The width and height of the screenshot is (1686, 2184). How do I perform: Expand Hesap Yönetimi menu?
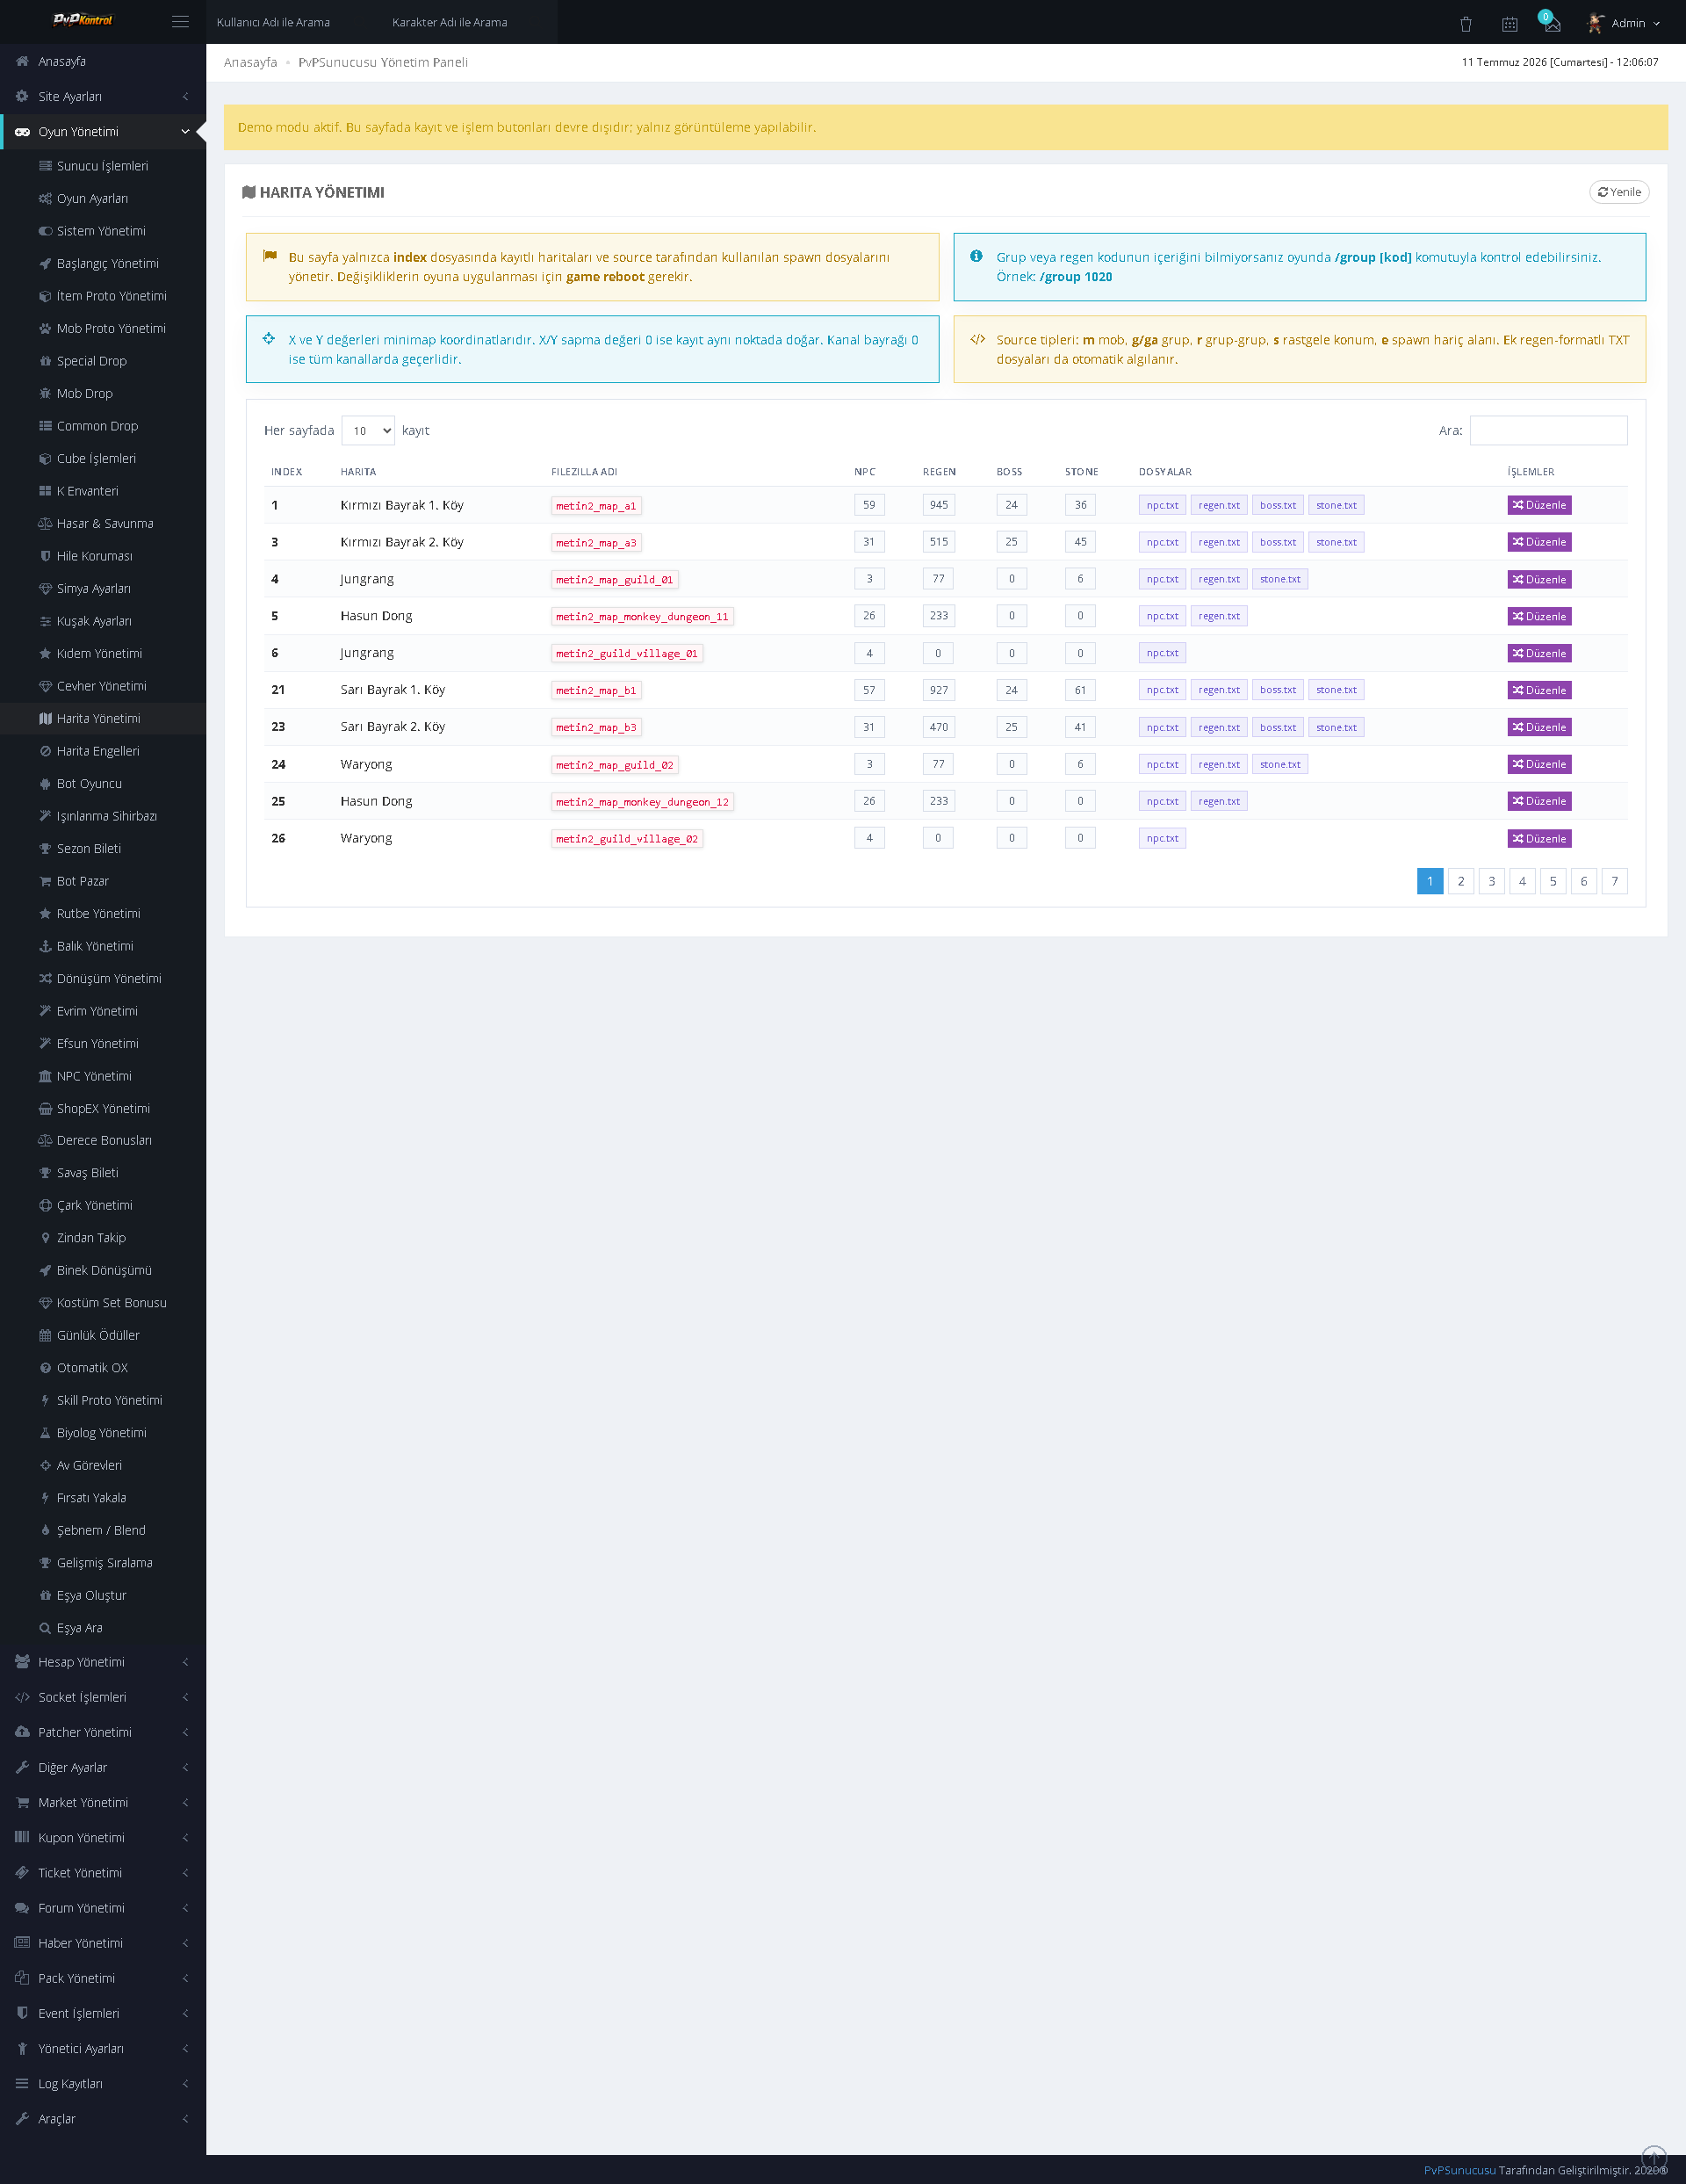103,1662
